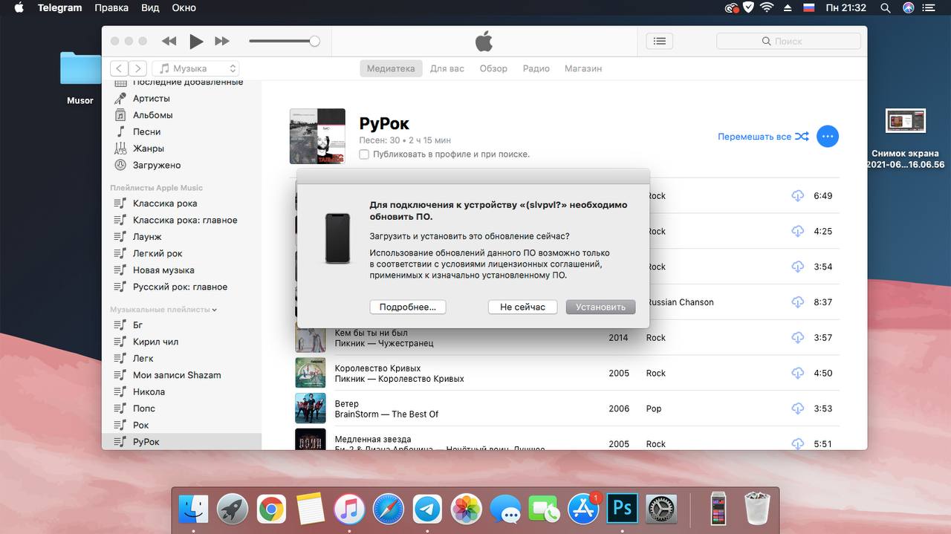The image size is (951, 534).
Task: Open the blue more options button
Action: point(828,137)
